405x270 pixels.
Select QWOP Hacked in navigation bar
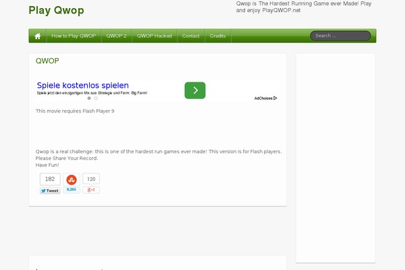coord(155,36)
